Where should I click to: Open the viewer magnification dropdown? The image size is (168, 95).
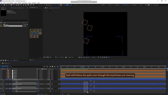(52, 57)
